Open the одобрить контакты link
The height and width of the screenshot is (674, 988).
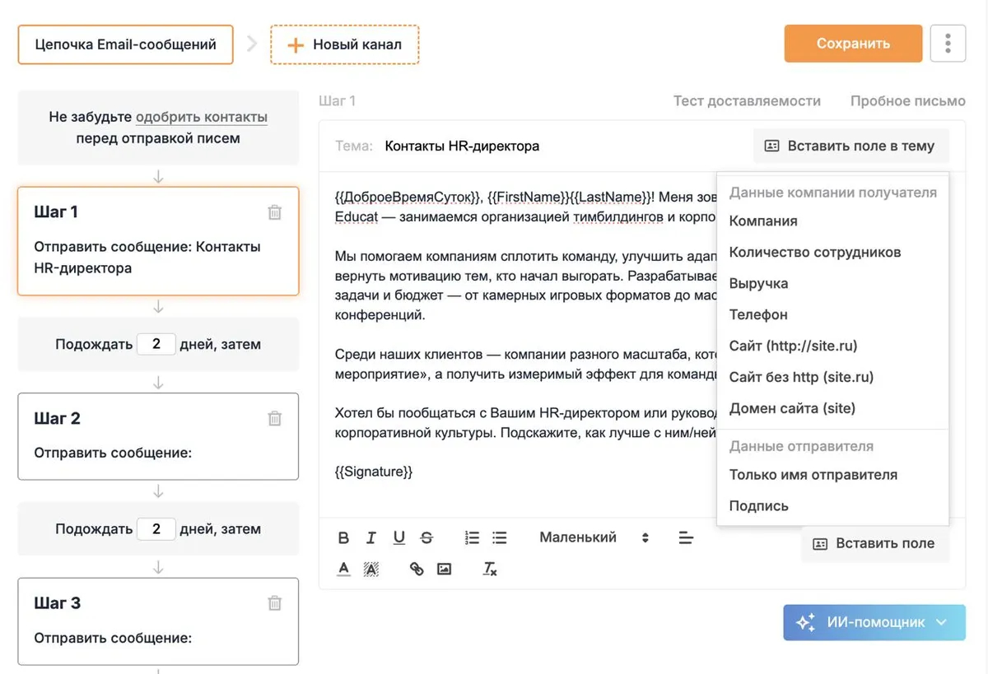click(x=202, y=117)
